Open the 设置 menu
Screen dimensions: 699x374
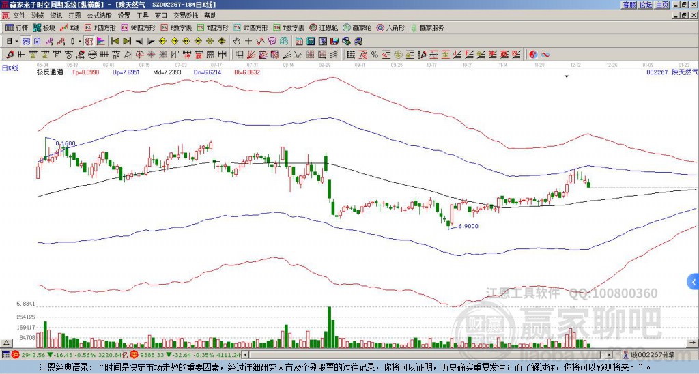point(124,16)
